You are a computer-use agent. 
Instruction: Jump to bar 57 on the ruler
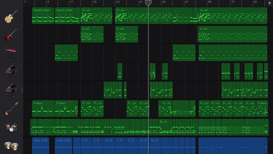[x=187, y=2]
